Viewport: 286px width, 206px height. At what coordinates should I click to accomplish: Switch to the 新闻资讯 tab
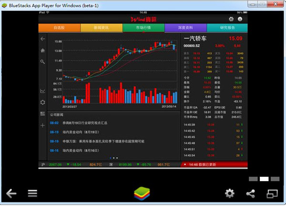(x=102, y=28)
